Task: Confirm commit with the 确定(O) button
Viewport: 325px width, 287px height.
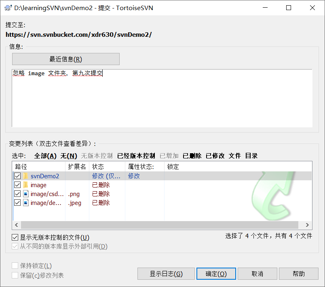Action: coord(216,274)
